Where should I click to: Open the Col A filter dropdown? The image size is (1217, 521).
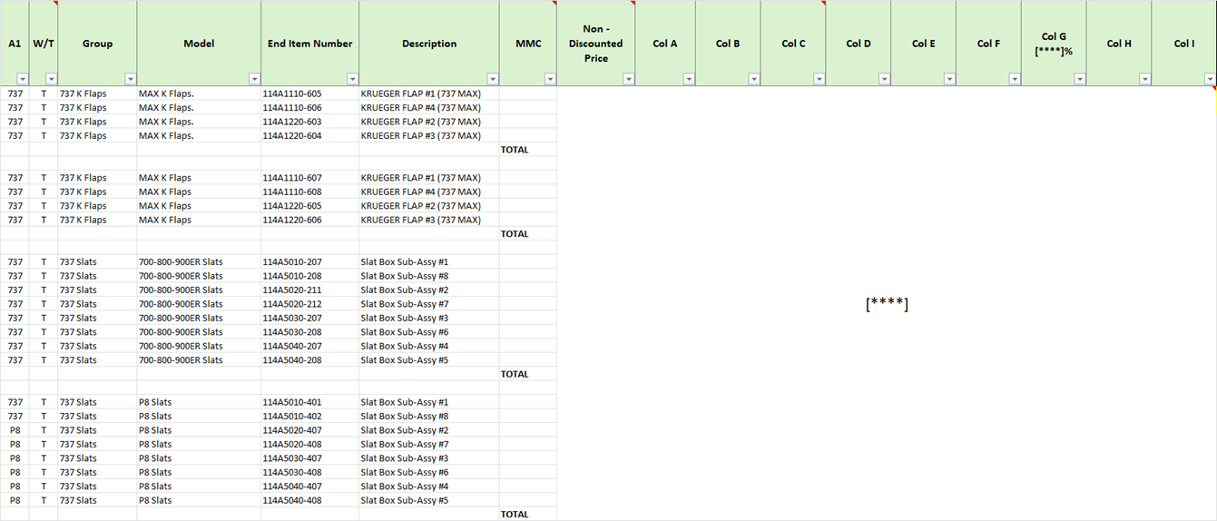coord(688,79)
